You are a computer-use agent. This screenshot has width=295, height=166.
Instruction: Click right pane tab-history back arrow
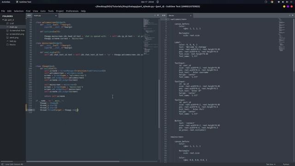pyautogui.click(x=163, y=15)
